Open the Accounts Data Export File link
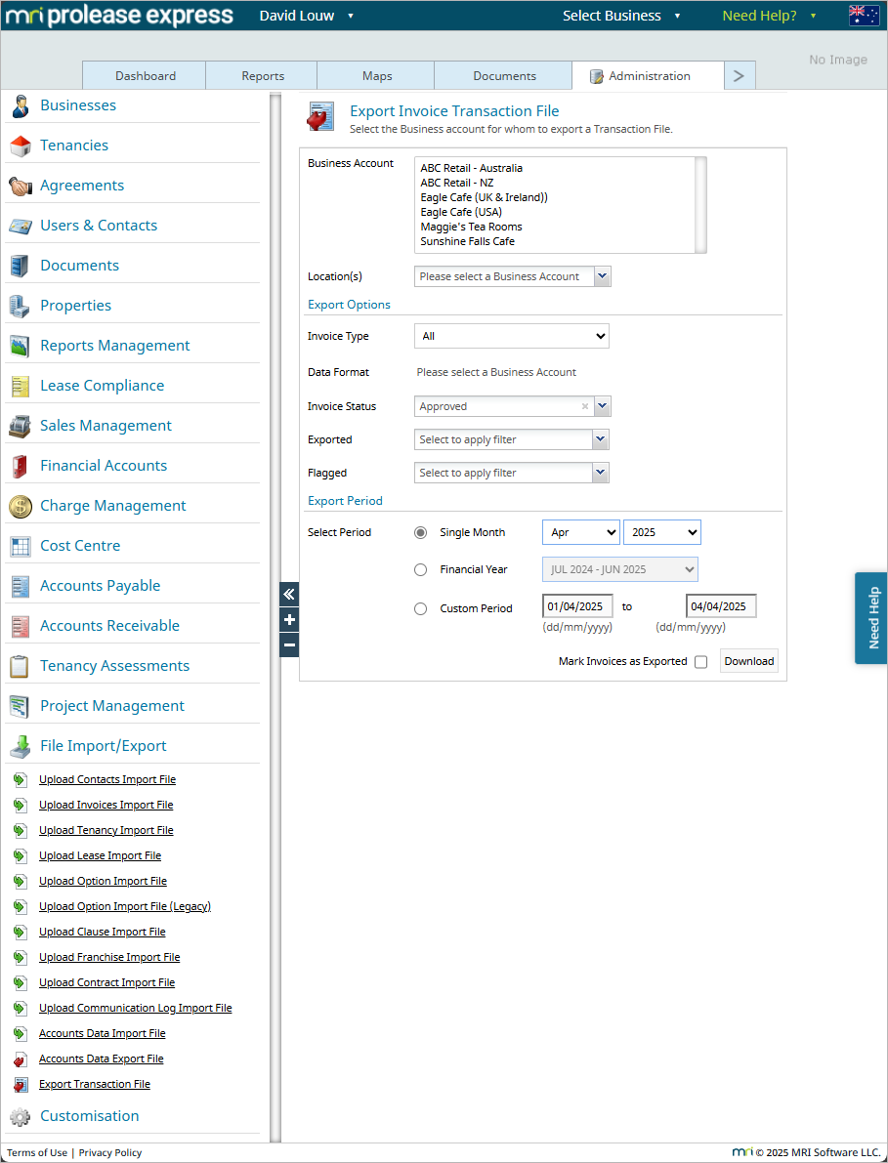This screenshot has width=888, height=1163. [x=102, y=1059]
